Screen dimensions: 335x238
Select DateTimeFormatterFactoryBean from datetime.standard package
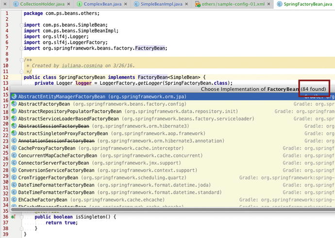tap(173, 192)
